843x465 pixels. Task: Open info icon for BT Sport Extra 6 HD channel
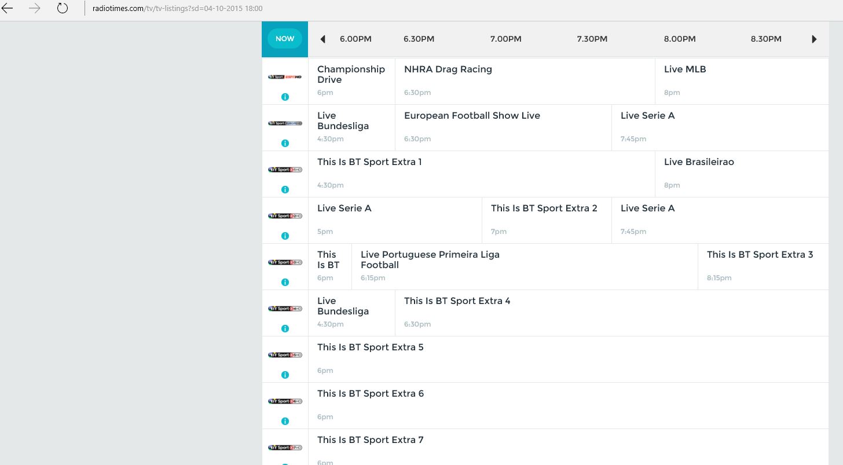coord(285,421)
